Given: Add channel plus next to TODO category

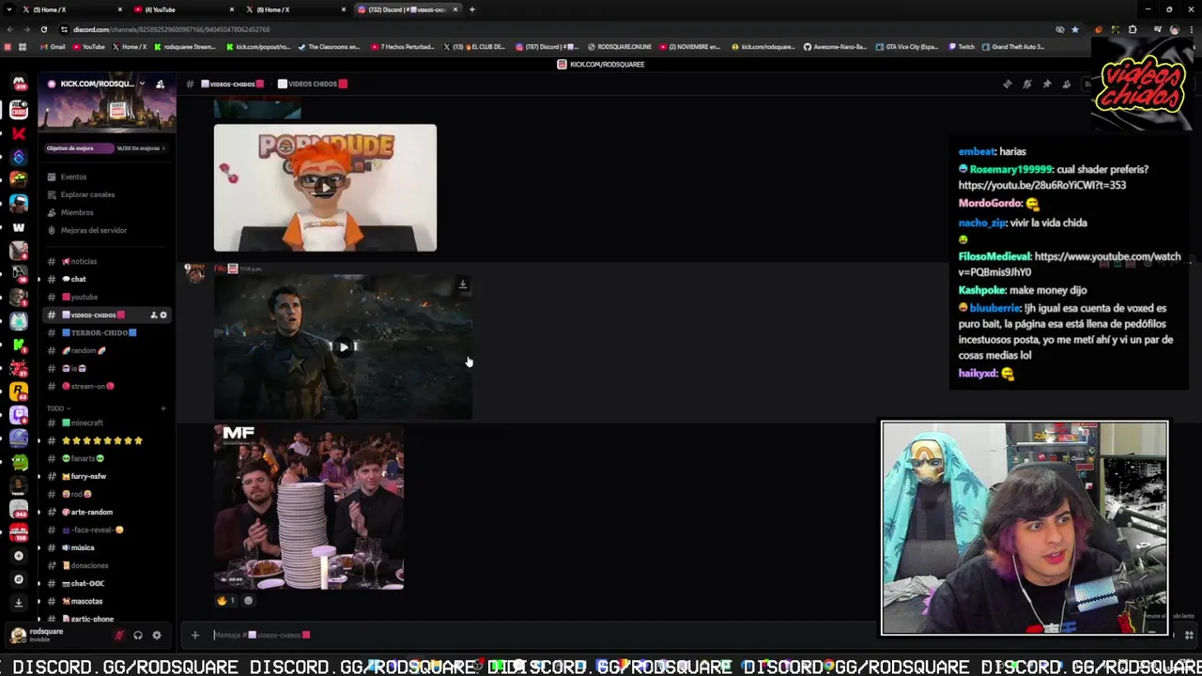Looking at the screenshot, I should 162,408.
